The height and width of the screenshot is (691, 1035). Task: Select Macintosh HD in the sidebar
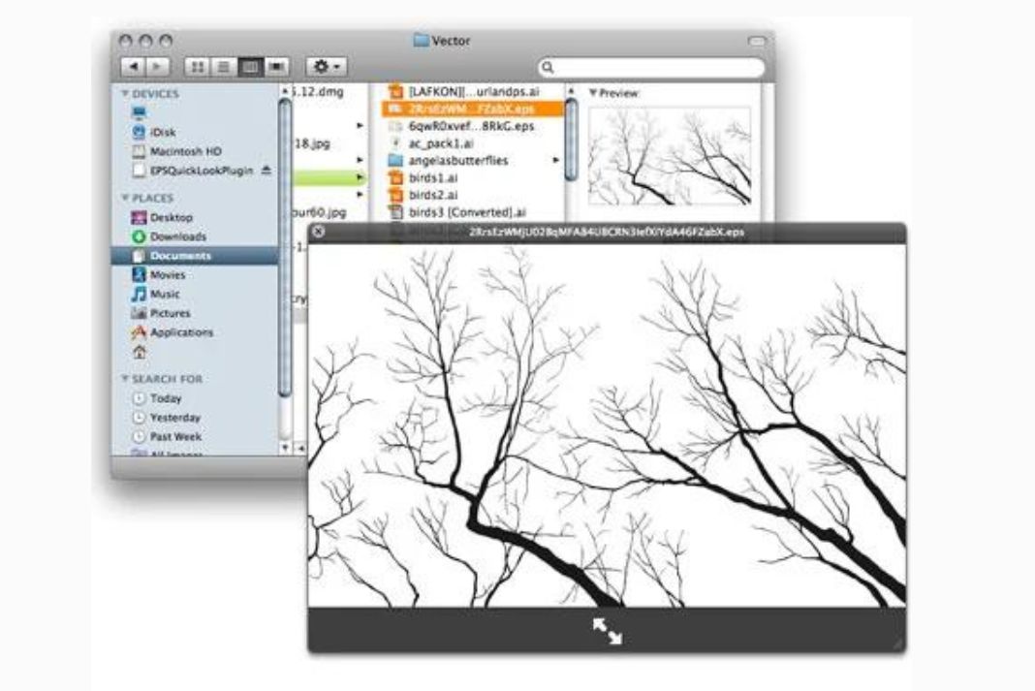pos(185,151)
